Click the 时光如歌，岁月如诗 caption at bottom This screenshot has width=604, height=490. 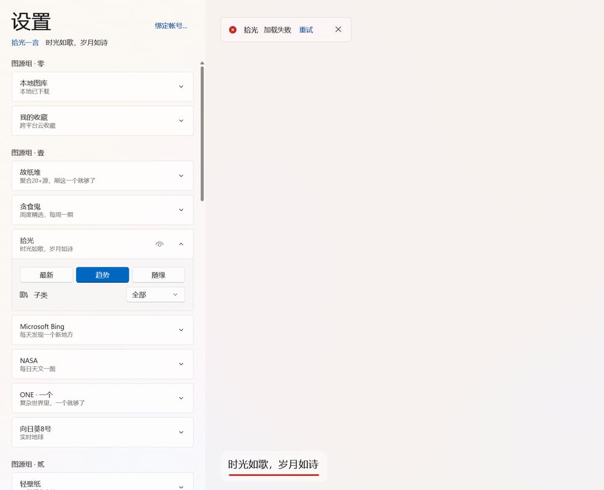[x=273, y=465]
